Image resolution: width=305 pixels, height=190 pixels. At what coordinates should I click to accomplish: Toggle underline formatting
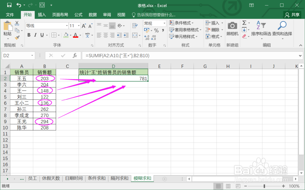coord(42,35)
